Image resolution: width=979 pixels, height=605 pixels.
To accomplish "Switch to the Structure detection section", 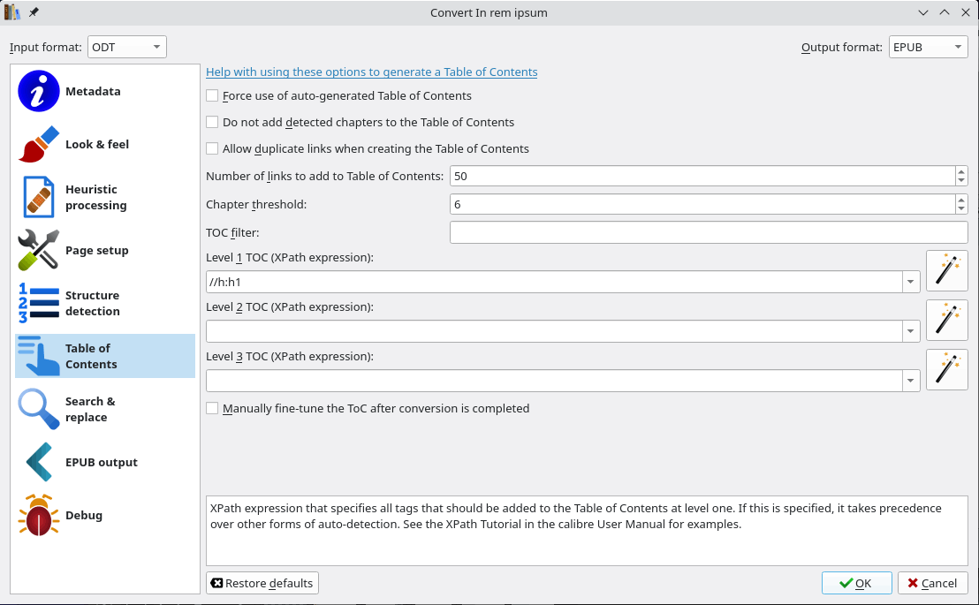I will pos(92,304).
